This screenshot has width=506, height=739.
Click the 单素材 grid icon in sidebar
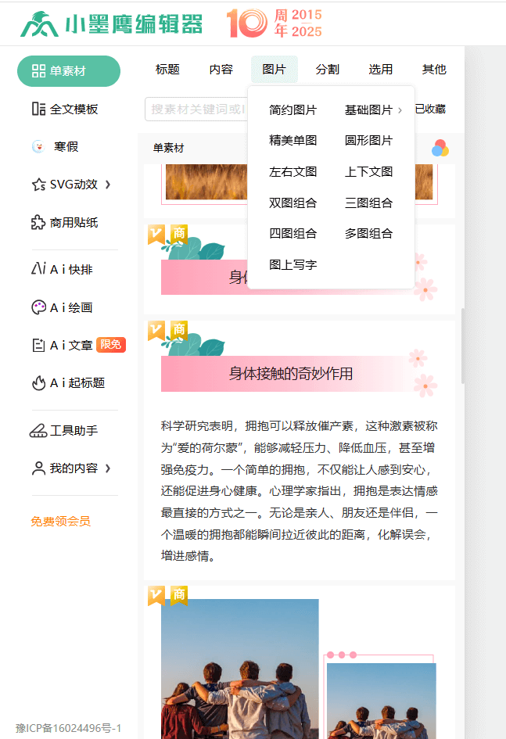click(x=38, y=71)
